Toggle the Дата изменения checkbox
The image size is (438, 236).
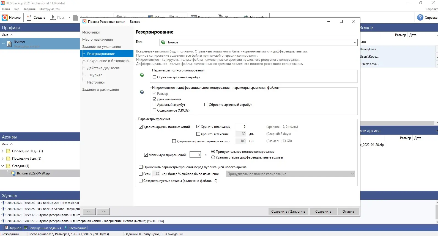(154, 99)
